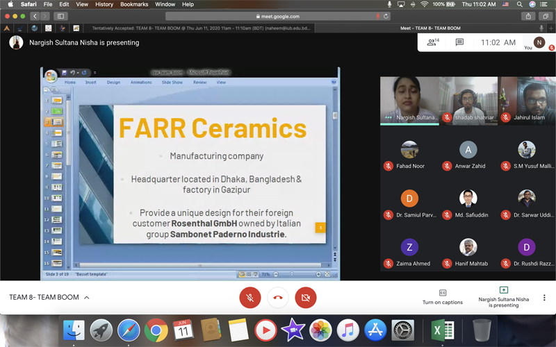The height and width of the screenshot is (347, 556).
Task: Switch to Meet - TEAM 8- TEAM BOOM tab
Action: 430,28
